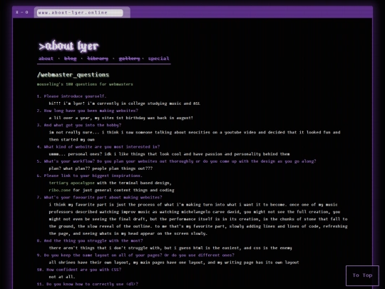Viewport: 385px width, 289px height.
Task: Click the about nav link
Action: click(x=46, y=59)
